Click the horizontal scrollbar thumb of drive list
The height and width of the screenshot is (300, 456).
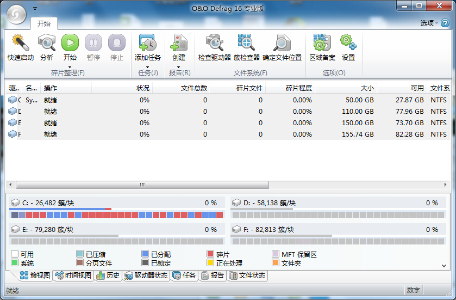[142, 185]
